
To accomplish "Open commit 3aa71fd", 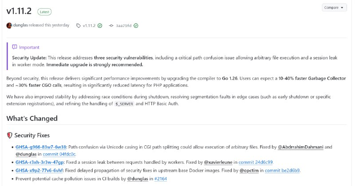I will 124,26.
